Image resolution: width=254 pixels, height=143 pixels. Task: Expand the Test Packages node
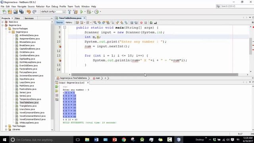click(x=6, y=126)
